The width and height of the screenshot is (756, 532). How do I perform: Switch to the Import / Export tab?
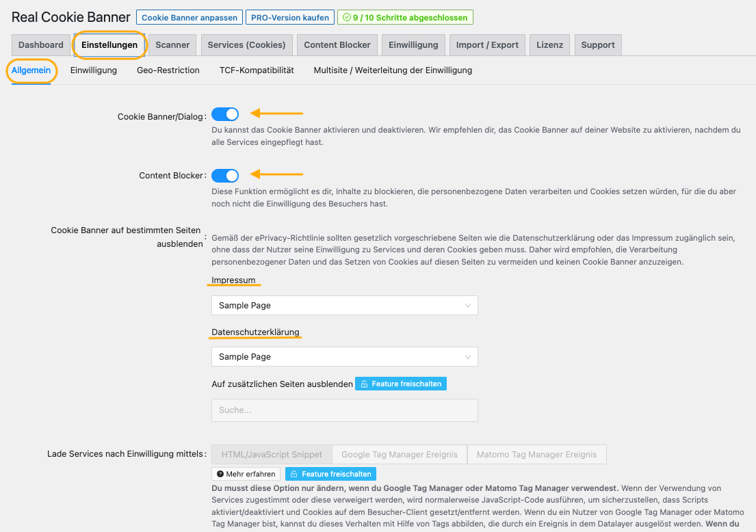487,45
